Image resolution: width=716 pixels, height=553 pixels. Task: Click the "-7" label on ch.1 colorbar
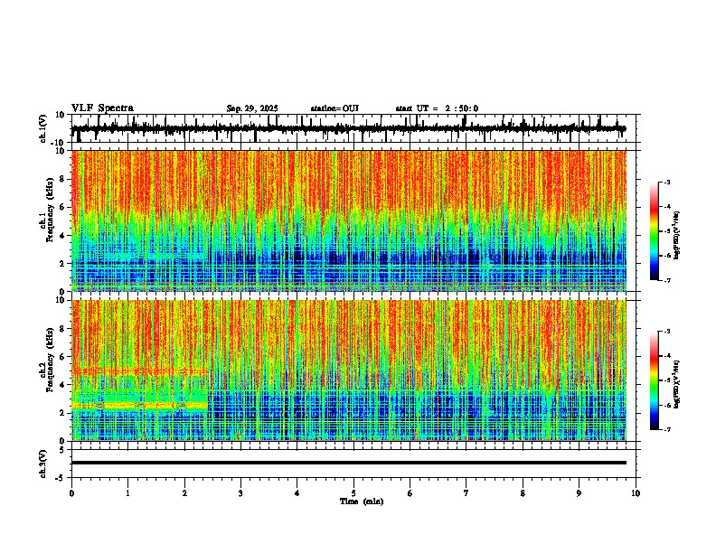click(667, 280)
